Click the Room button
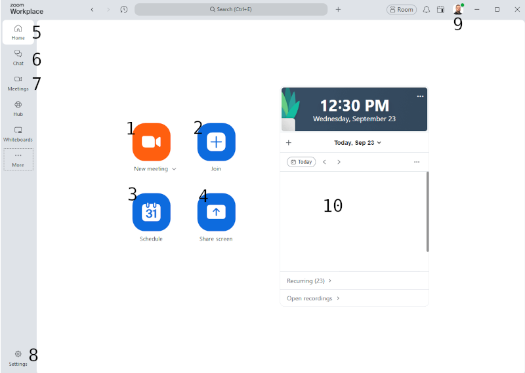 click(402, 9)
